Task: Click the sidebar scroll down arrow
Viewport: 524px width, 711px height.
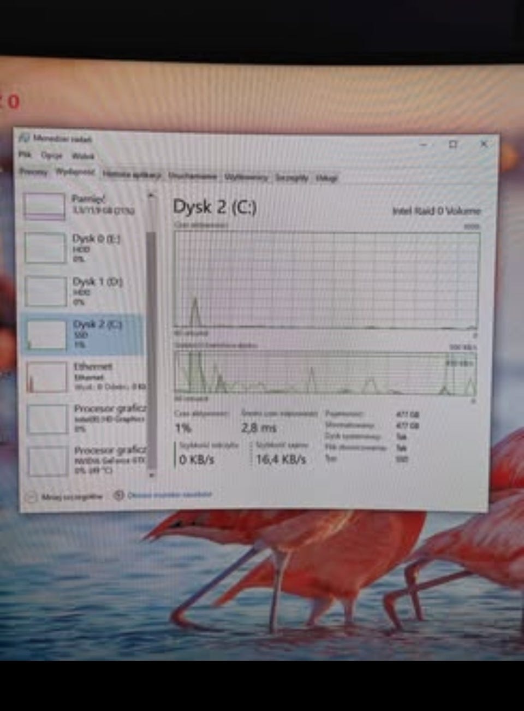Action: point(152,475)
